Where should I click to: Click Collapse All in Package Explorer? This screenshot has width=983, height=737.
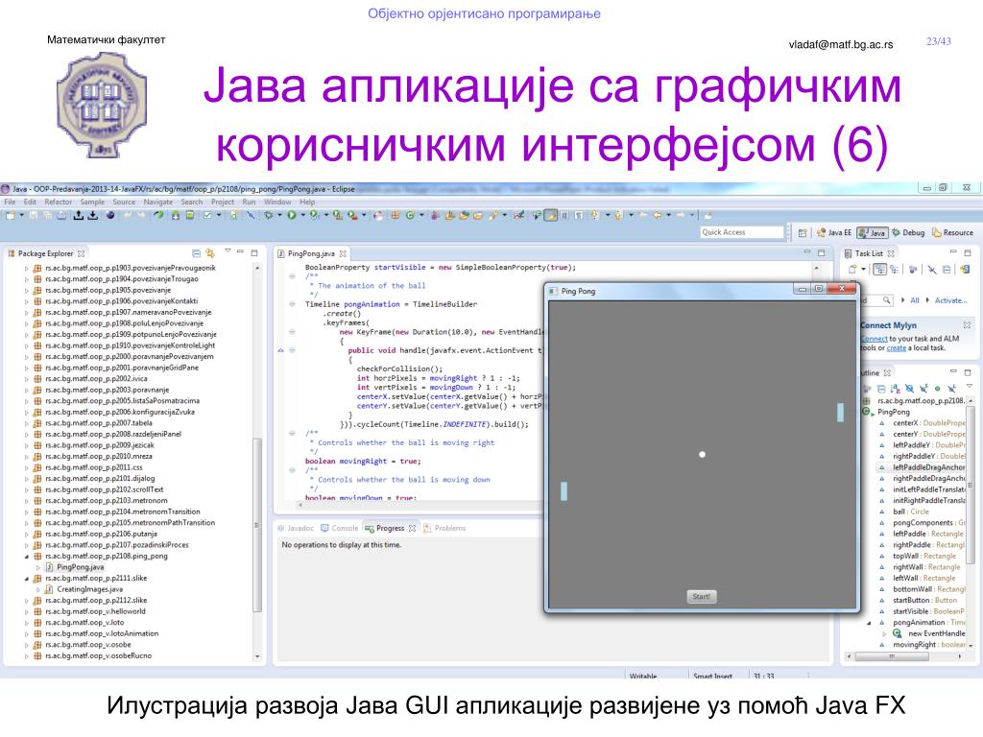(x=196, y=253)
